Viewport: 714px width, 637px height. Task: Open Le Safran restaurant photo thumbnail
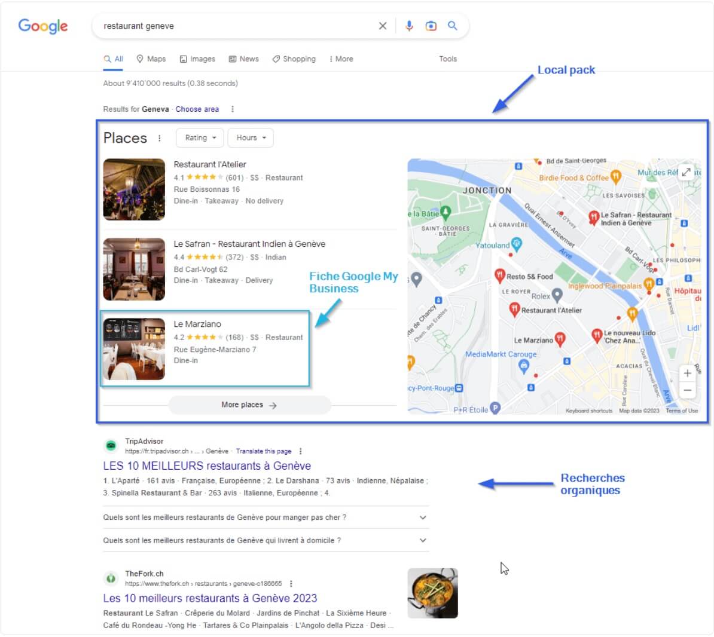(x=134, y=269)
